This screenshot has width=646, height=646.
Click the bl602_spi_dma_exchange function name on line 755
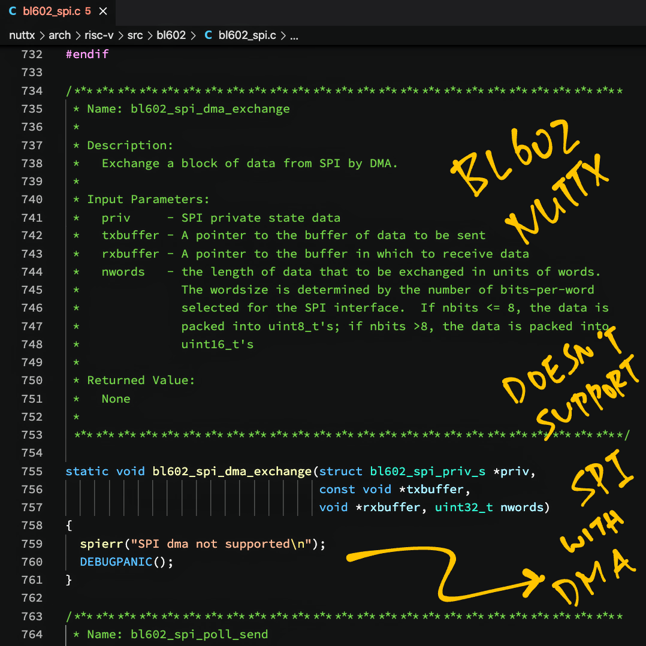(233, 471)
